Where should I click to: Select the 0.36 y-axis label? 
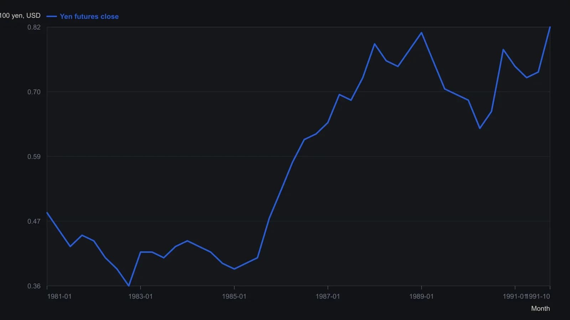click(x=34, y=286)
